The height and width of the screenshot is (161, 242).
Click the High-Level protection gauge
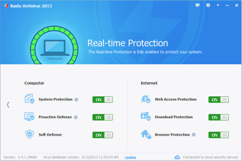54,45
